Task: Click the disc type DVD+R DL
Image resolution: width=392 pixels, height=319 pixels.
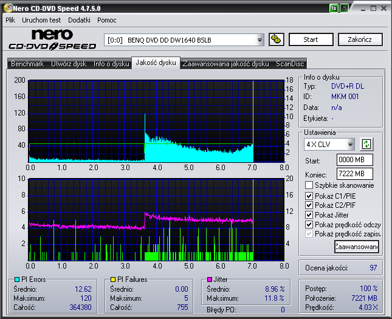Action: click(x=348, y=86)
